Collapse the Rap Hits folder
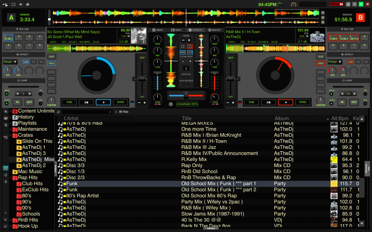The image size is (372, 232). [x=10, y=178]
